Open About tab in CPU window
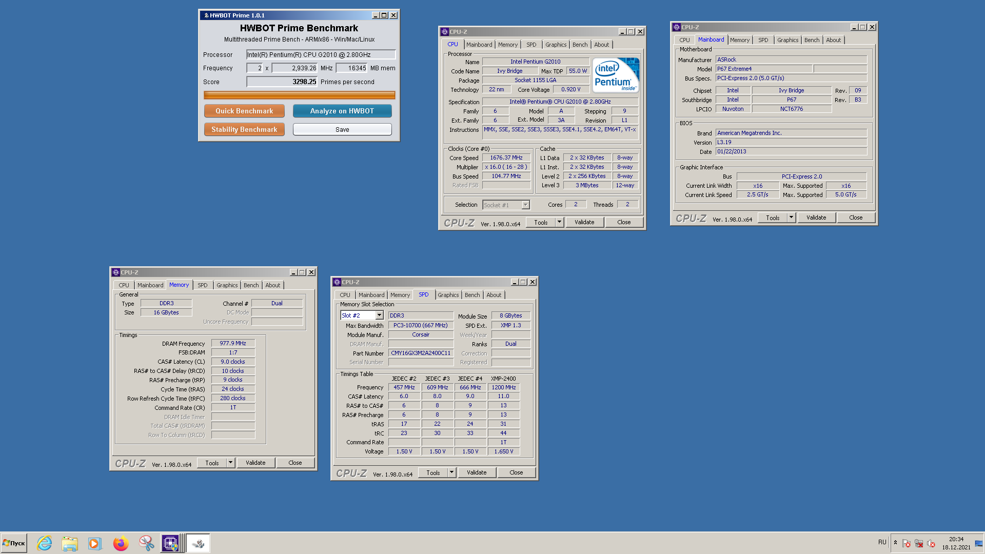The image size is (985, 554). (602, 45)
